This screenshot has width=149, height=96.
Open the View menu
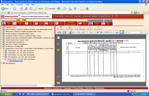tap(12, 5)
